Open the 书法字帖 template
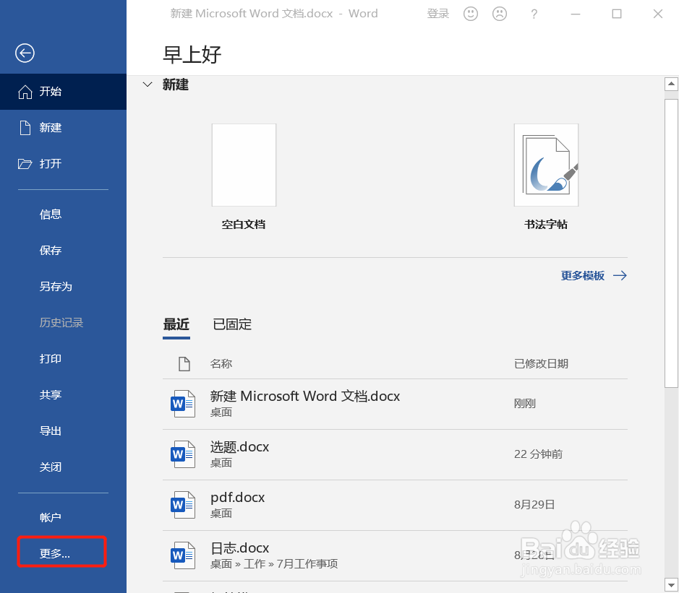 (546, 176)
